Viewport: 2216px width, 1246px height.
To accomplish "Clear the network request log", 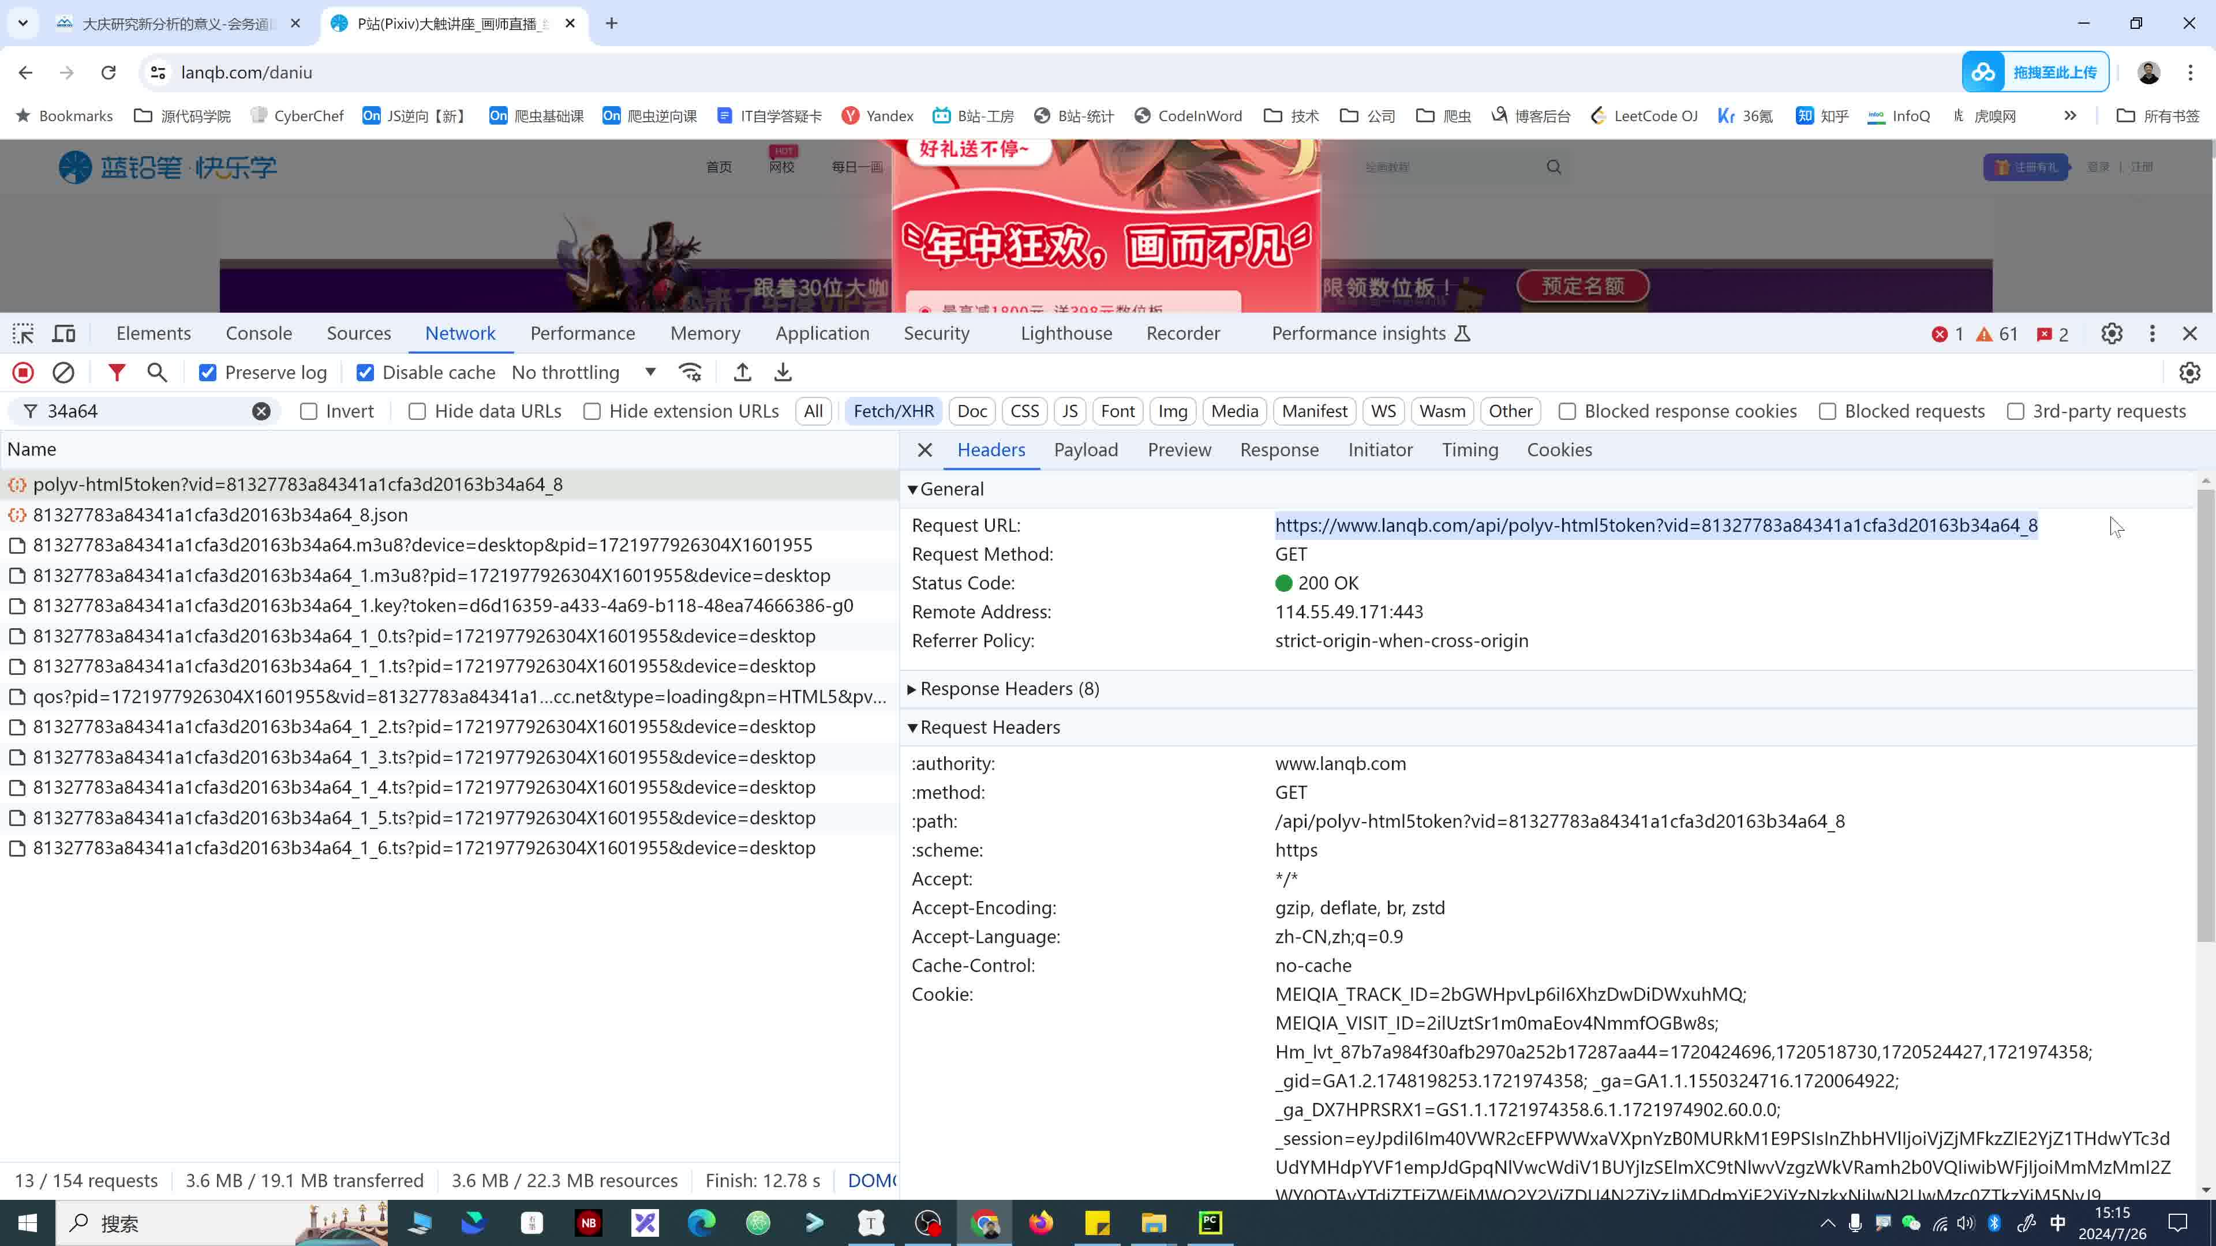I will [x=63, y=372].
